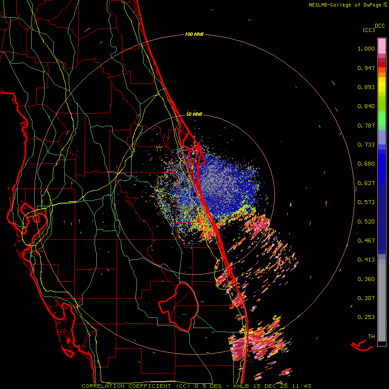Click the 0.947 scale value
The height and width of the screenshot is (389, 389).
(366, 68)
